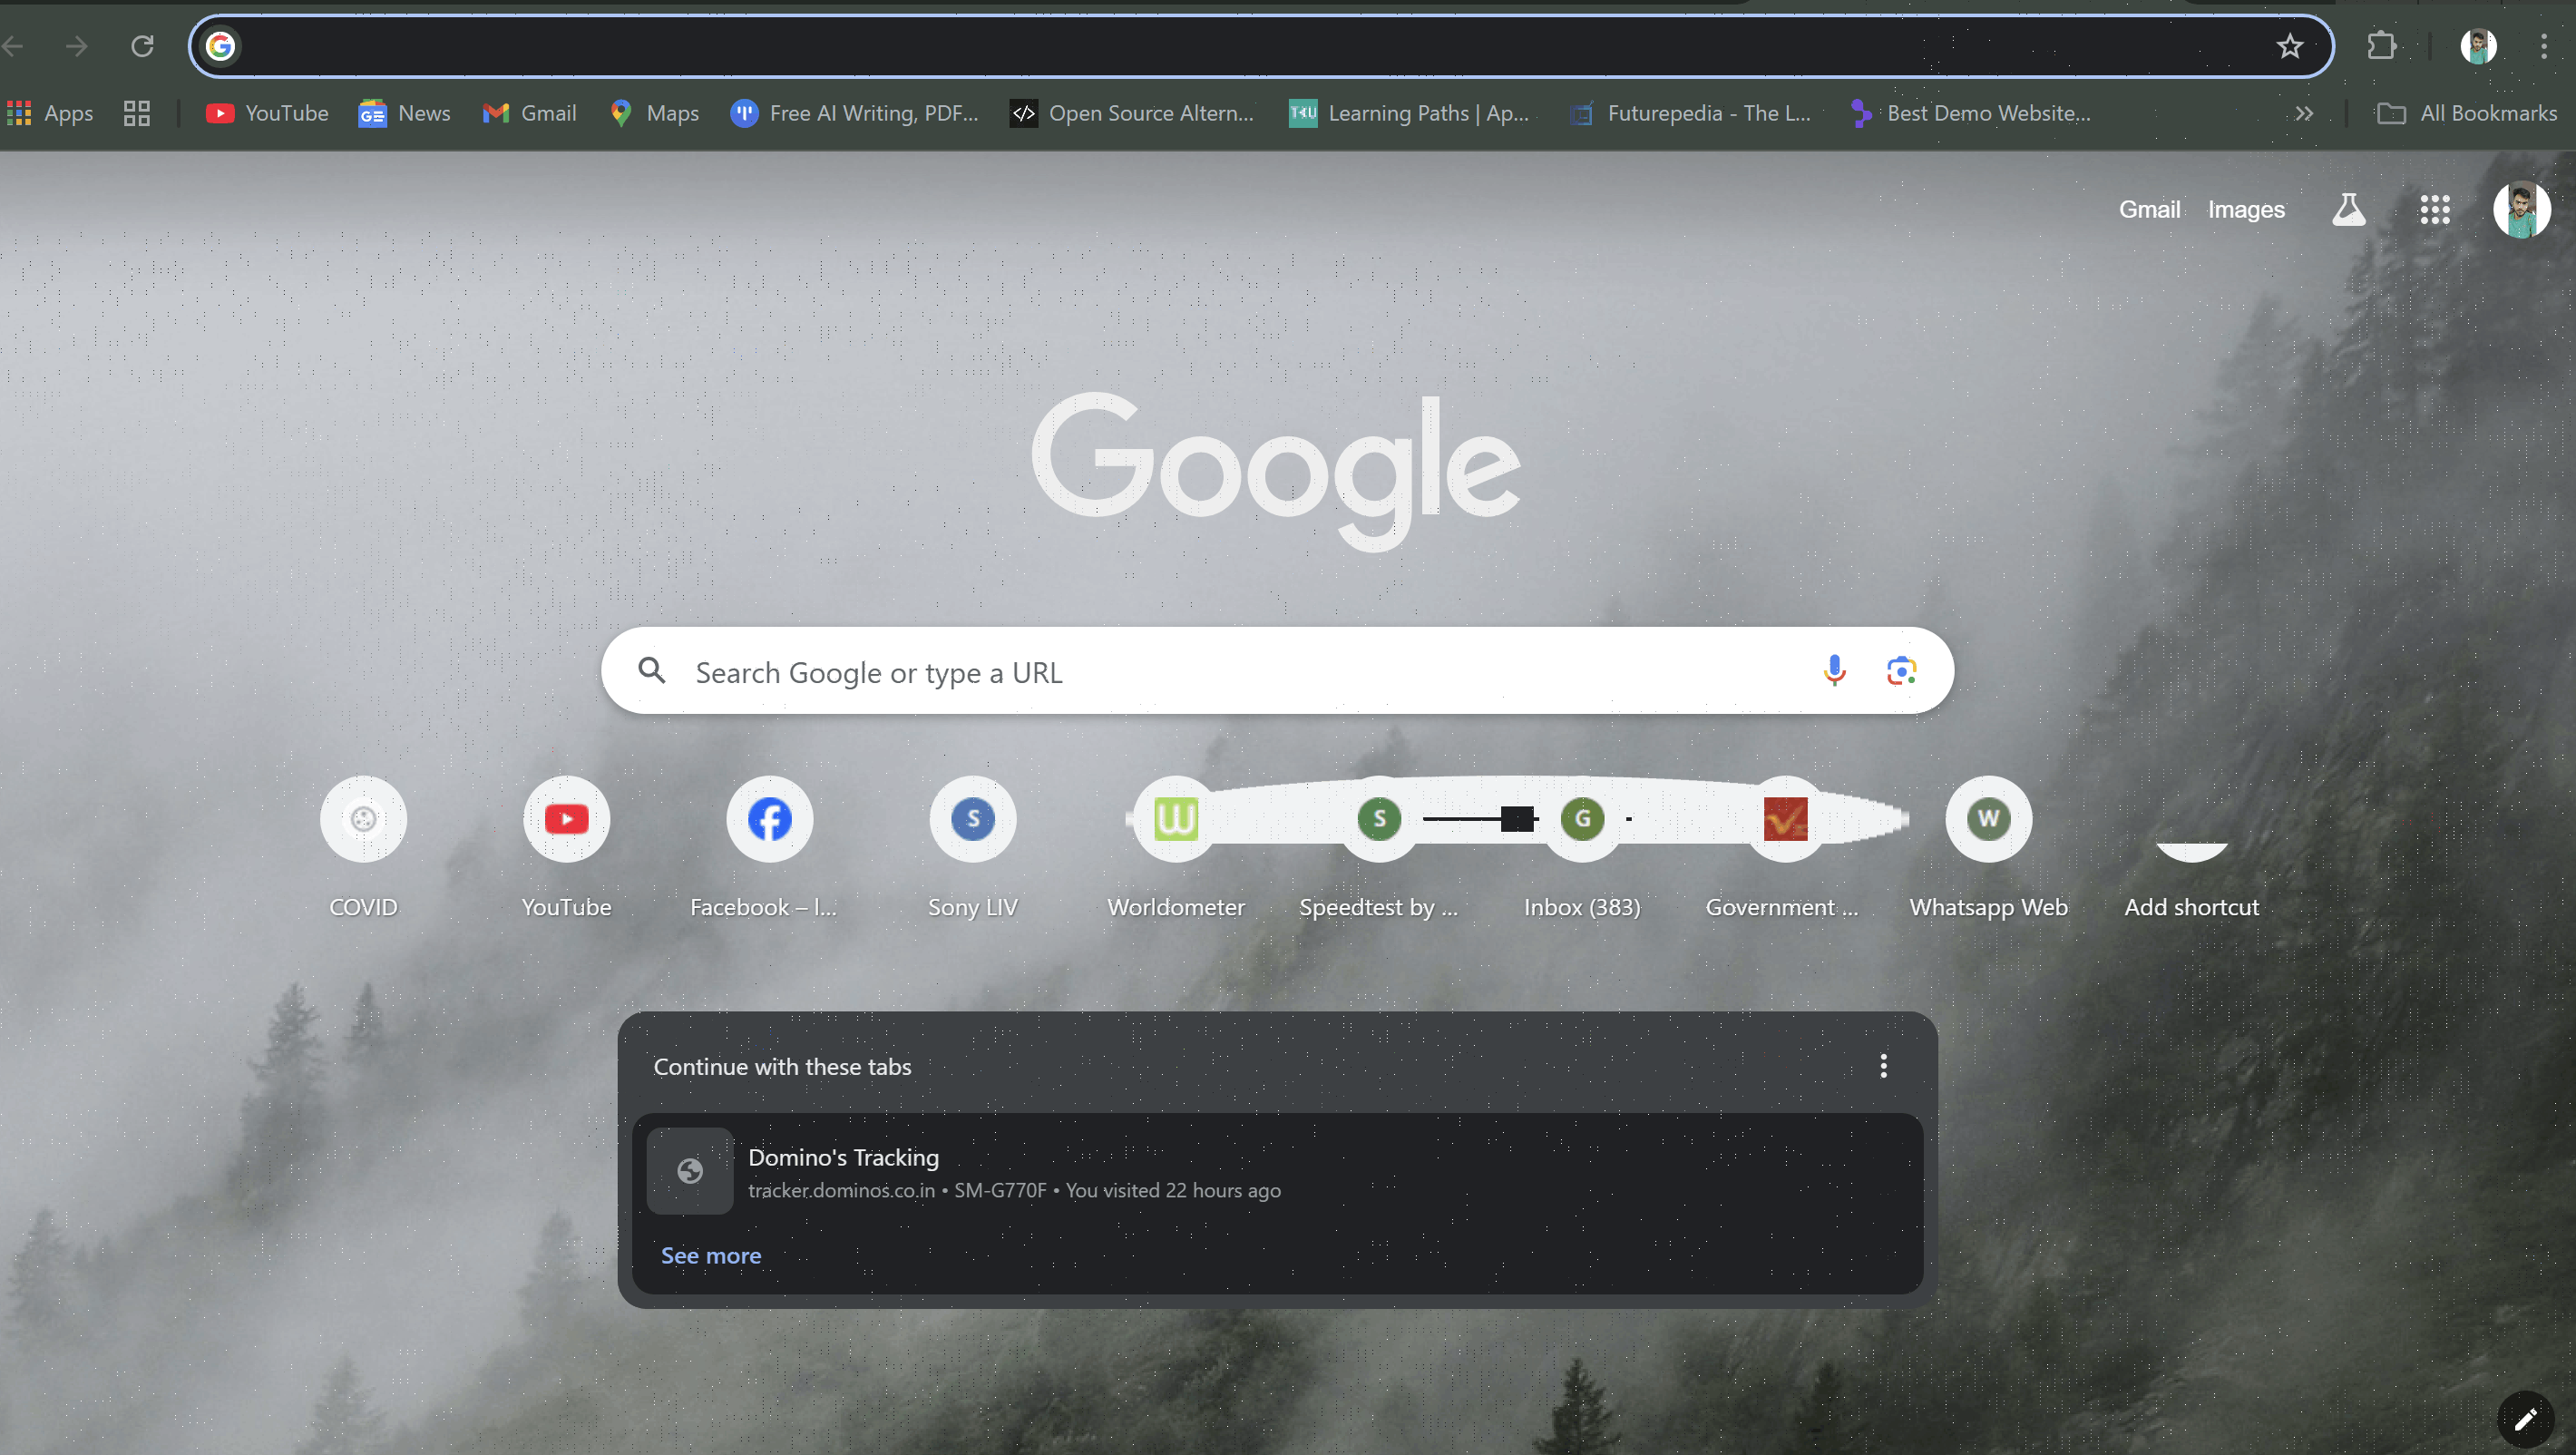
Task: Reload the current page
Action: (142, 46)
